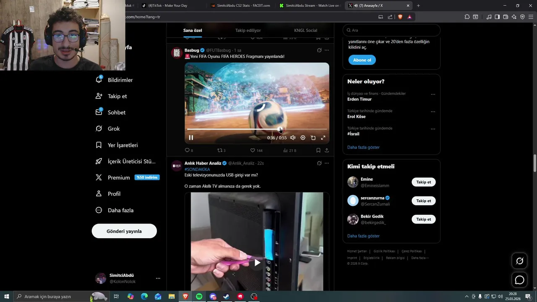The height and width of the screenshot is (302, 537).
Task: Switch to FACEIT CS2 Stats tab
Action: (x=241, y=5)
